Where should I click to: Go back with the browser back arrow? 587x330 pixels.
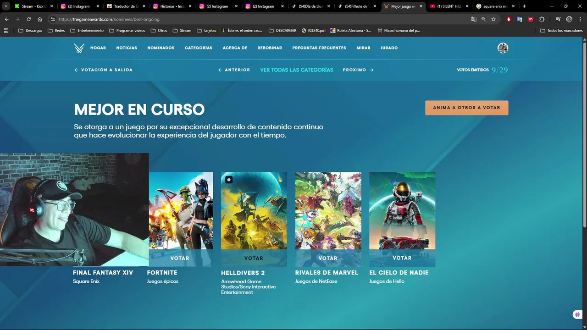[x=6, y=19]
